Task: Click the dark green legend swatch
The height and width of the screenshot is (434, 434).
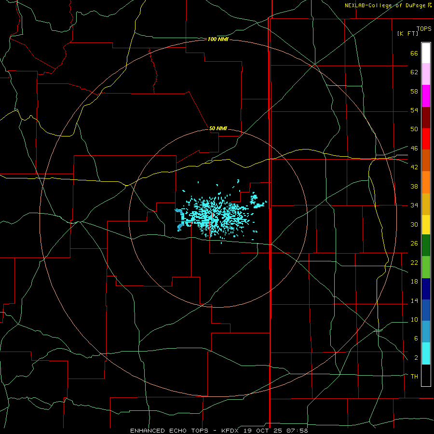Action: (426, 245)
